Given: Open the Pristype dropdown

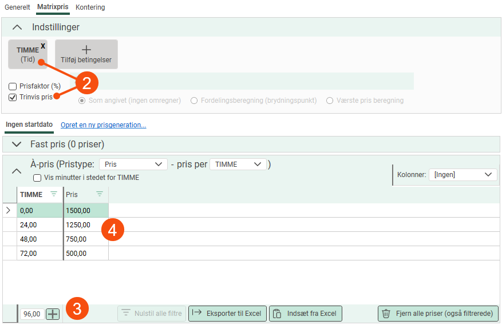Looking at the screenshot, I should click(x=133, y=164).
